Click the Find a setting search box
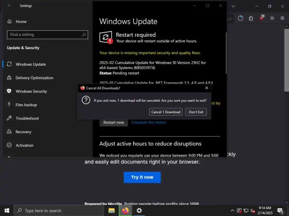This screenshot has width=289, height=216. (47, 35)
